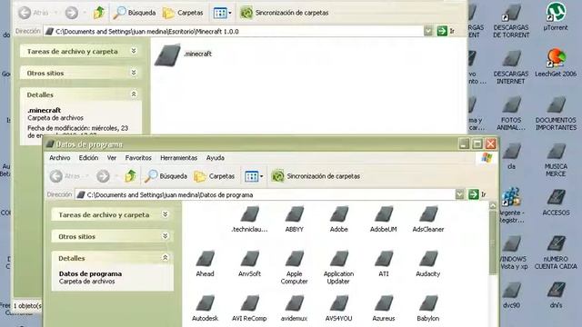Select the Babylon folder
This screenshot has width=582, height=327.
[x=428, y=308]
